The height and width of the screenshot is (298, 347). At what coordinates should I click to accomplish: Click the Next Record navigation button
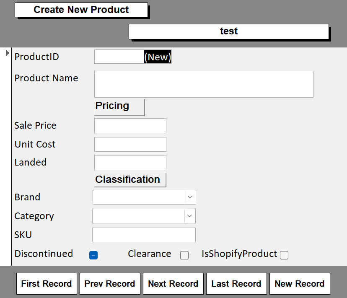point(173,283)
